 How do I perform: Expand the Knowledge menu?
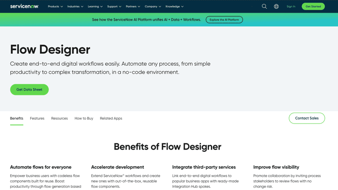(x=174, y=7)
